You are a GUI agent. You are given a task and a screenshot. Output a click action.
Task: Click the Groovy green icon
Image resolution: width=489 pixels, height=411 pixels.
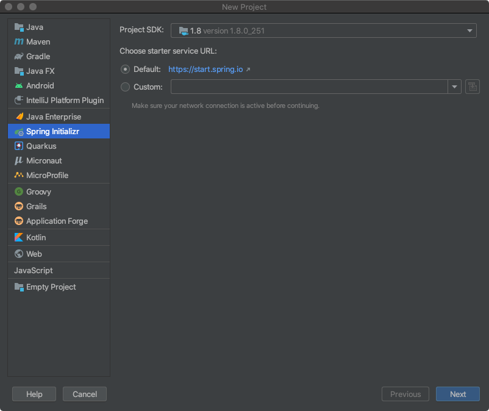coord(19,192)
